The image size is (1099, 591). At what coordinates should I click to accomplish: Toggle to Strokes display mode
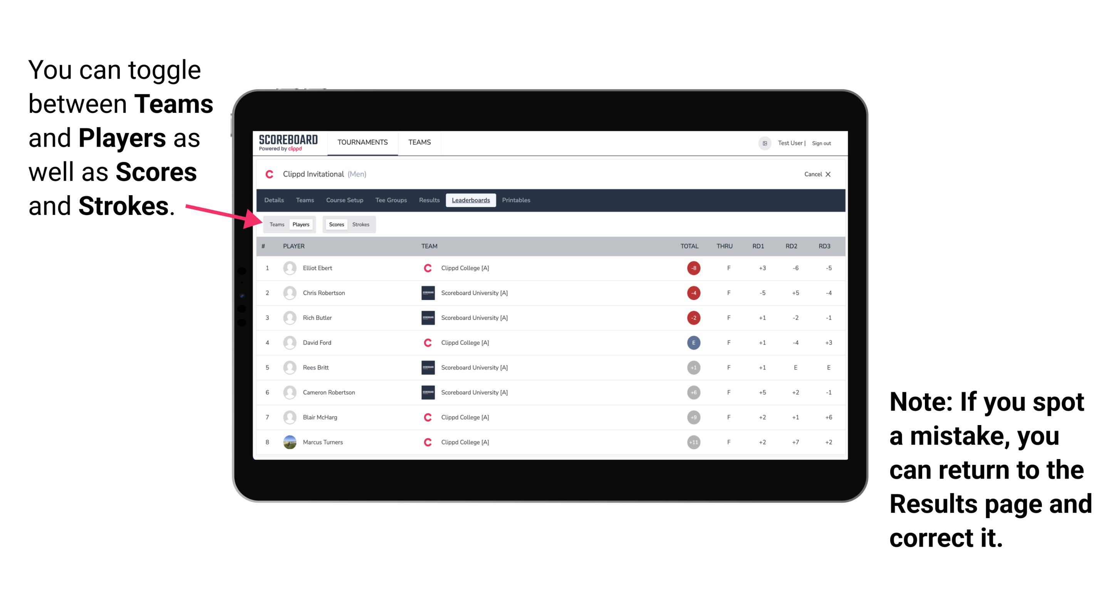pos(360,224)
